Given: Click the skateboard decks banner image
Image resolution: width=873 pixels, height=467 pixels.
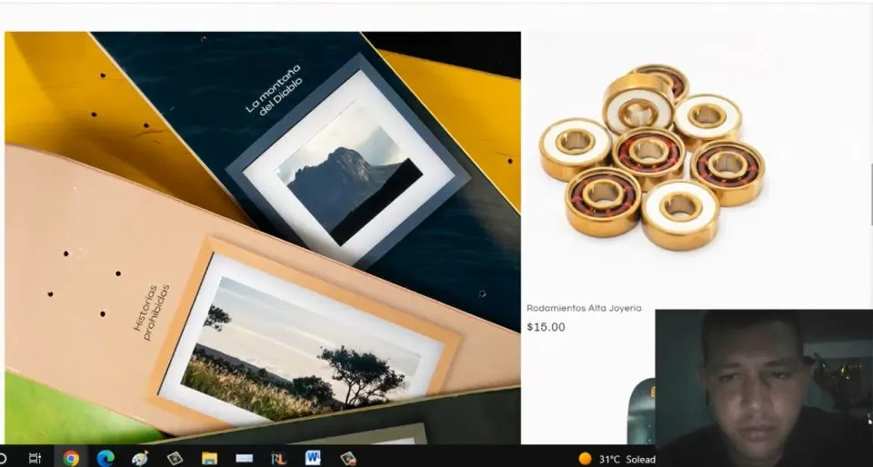Looking at the screenshot, I should 263,238.
